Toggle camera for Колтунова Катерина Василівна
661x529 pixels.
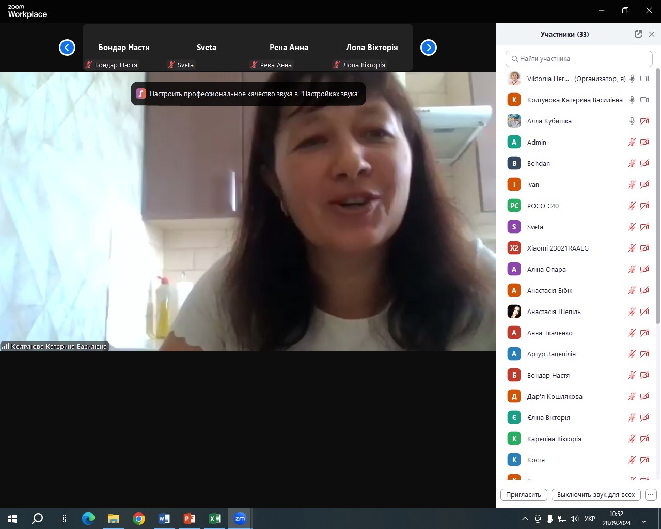644,100
